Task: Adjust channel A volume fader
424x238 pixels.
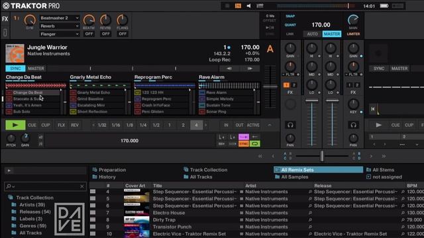Action: 312,100
